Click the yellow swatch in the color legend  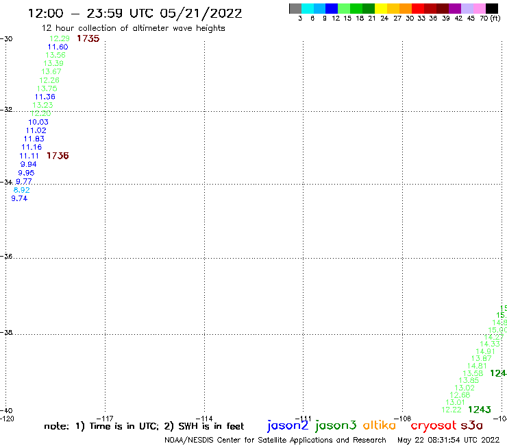381,8
